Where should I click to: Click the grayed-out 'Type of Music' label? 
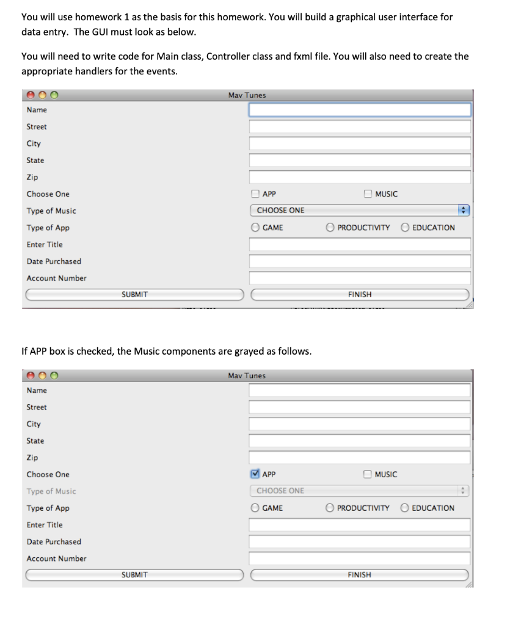(51, 491)
